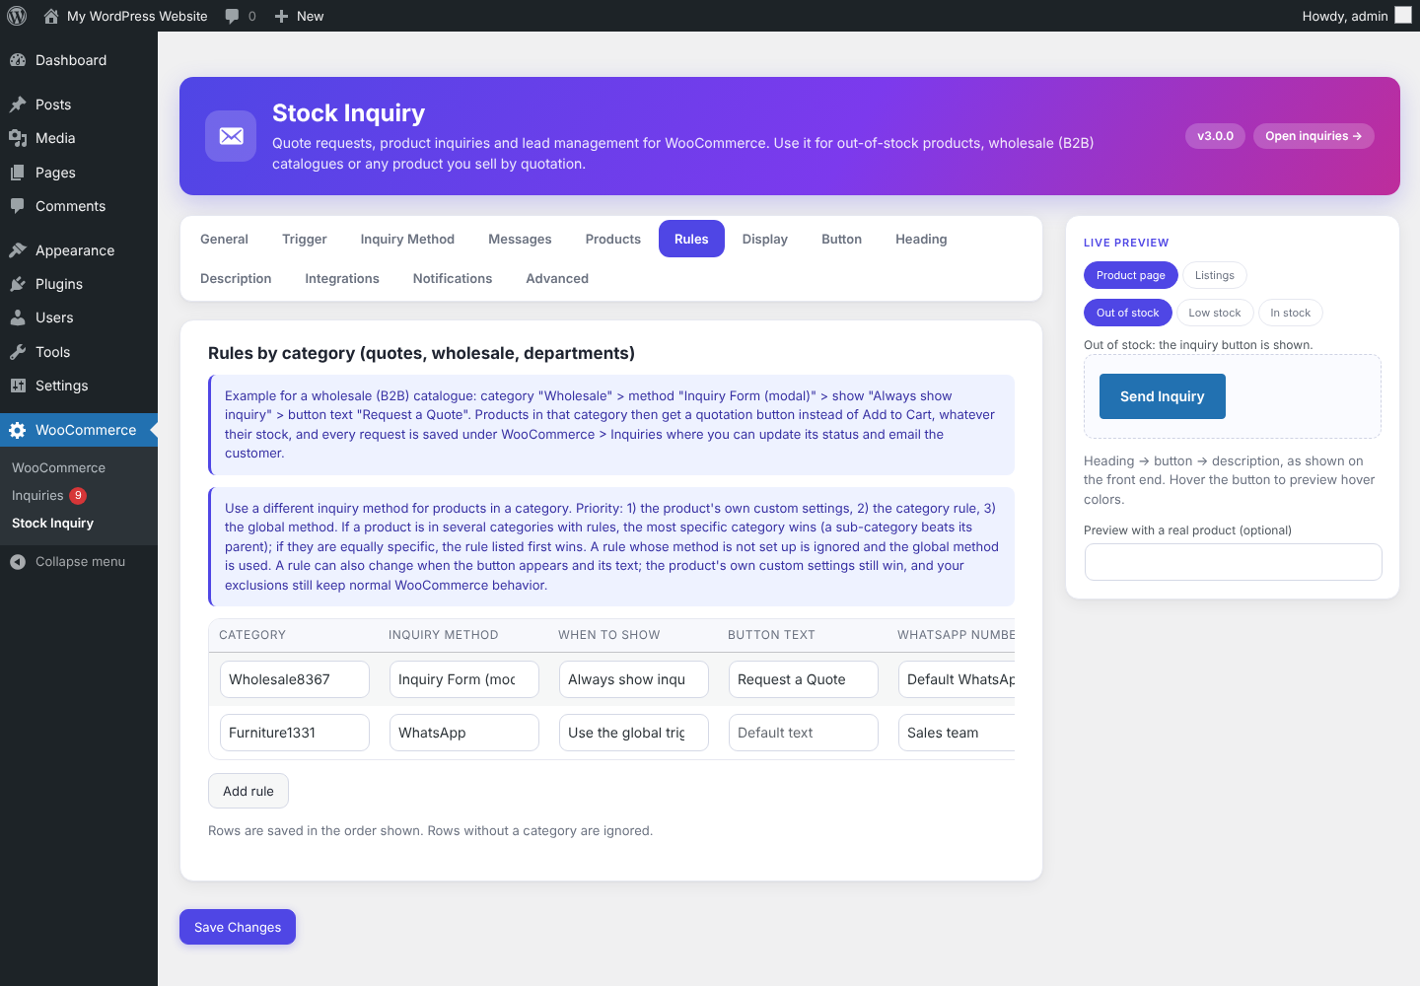The width and height of the screenshot is (1420, 986).
Task: Select Out of stock preview state
Action: tap(1127, 313)
